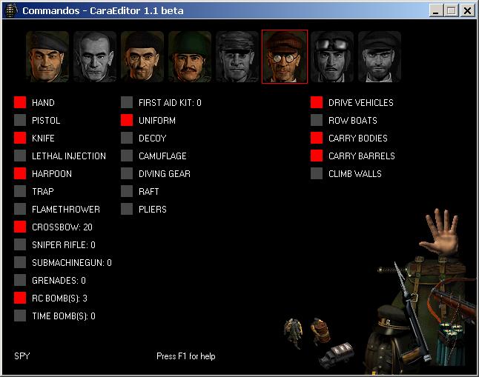The width and height of the screenshot is (479, 377).
Task: Enable the PLIERS checkbox
Action: (127, 209)
